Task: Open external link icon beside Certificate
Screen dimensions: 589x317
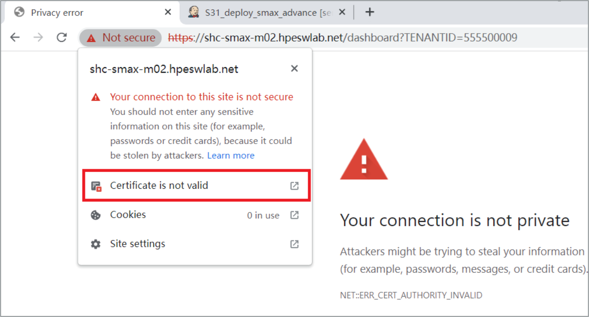Action: click(x=294, y=186)
